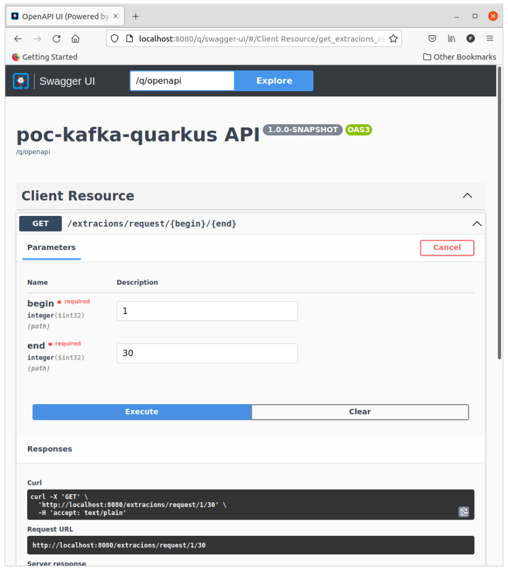This screenshot has width=508, height=571.
Task: Click the browser forward arrow
Action: (37, 39)
